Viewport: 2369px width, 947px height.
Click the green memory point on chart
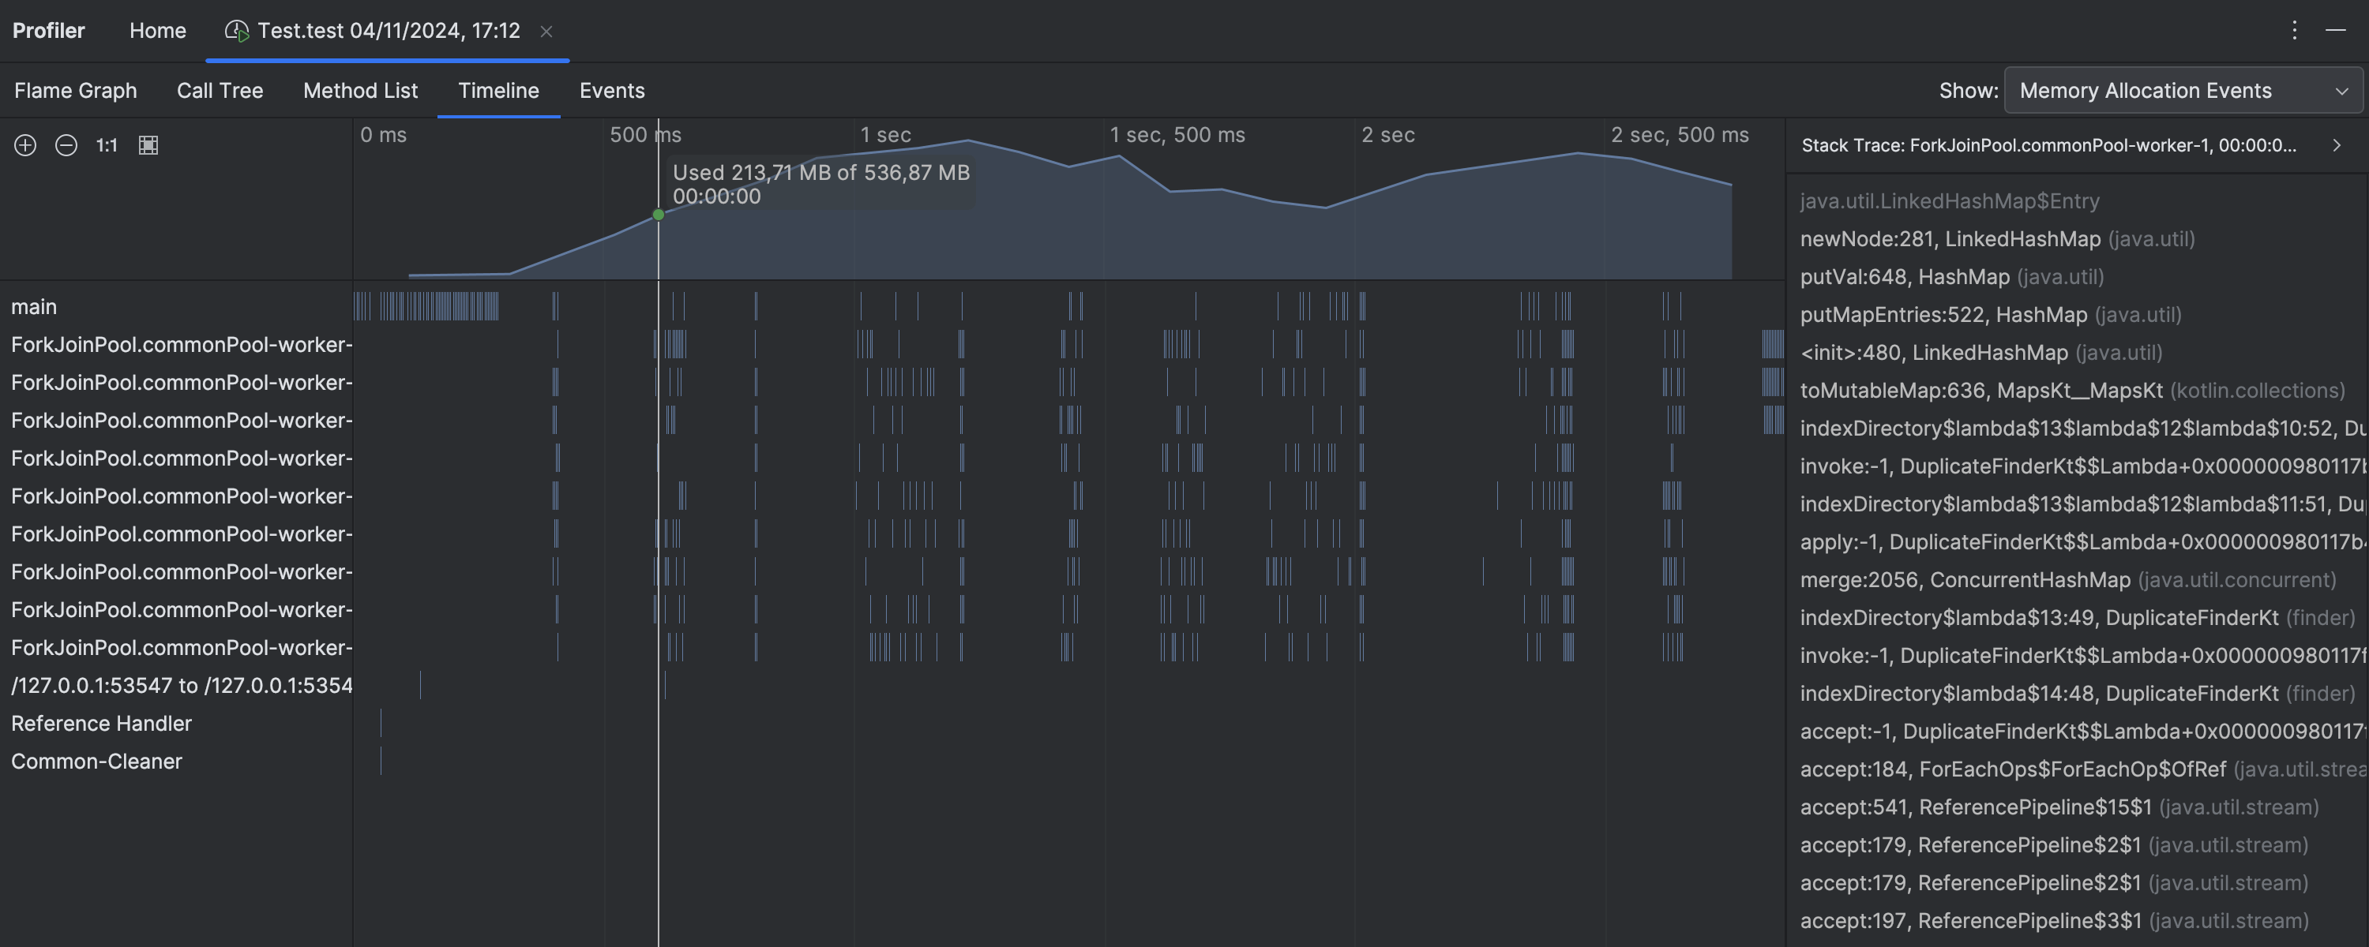pos(659,215)
